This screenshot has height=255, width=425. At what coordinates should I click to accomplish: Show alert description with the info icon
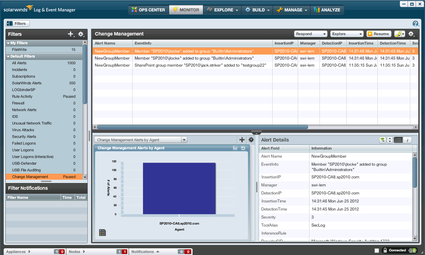(407, 140)
